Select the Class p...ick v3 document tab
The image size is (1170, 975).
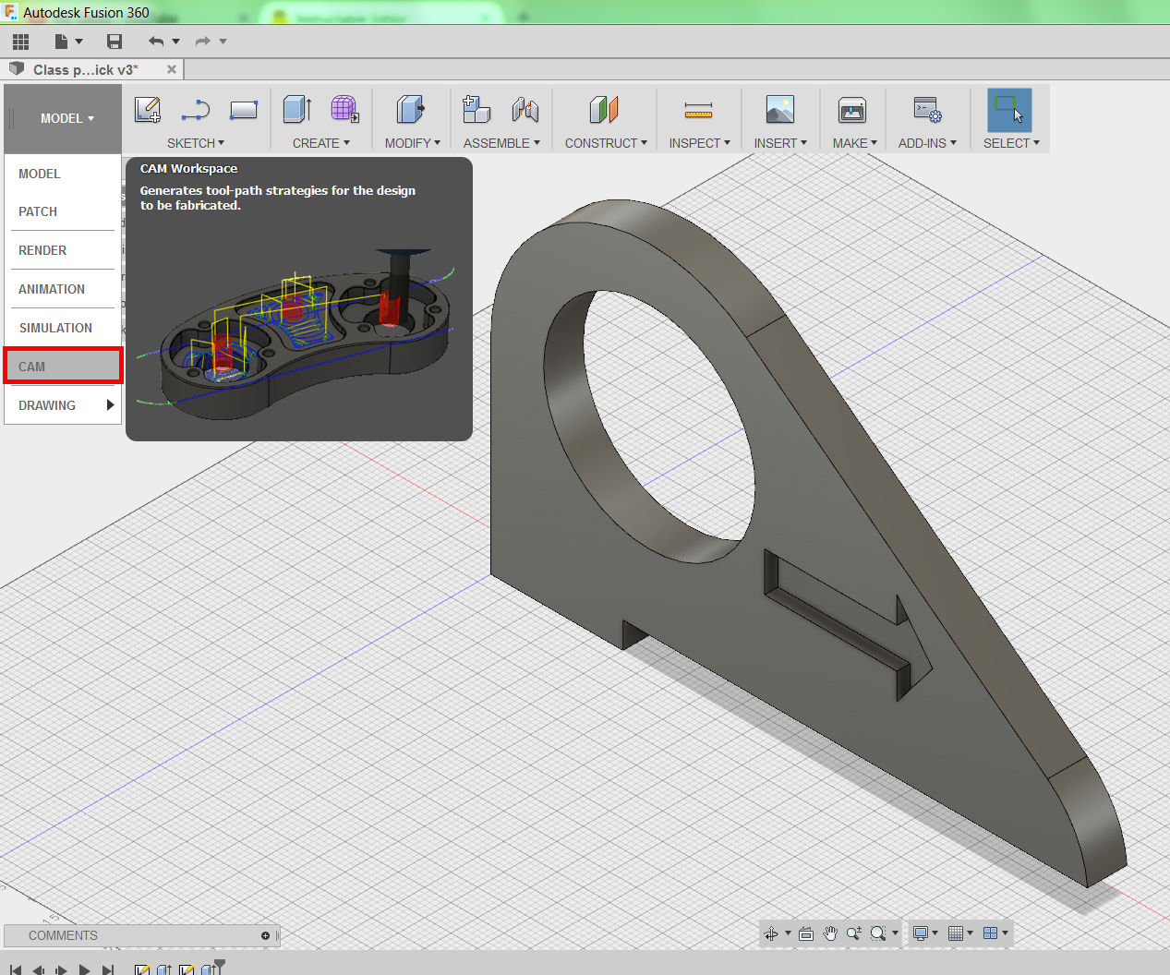[x=85, y=70]
